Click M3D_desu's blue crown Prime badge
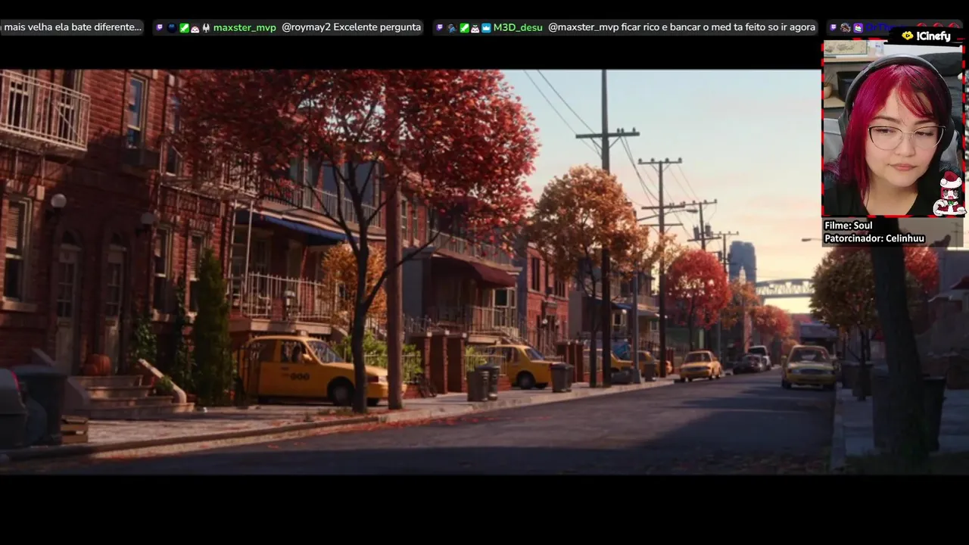 click(486, 28)
